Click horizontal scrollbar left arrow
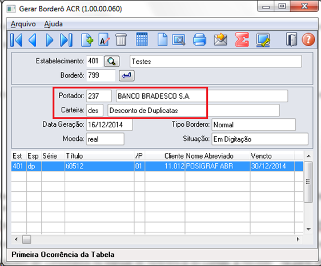Viewport: 321px width, 266px height. (x=16, y=239)
